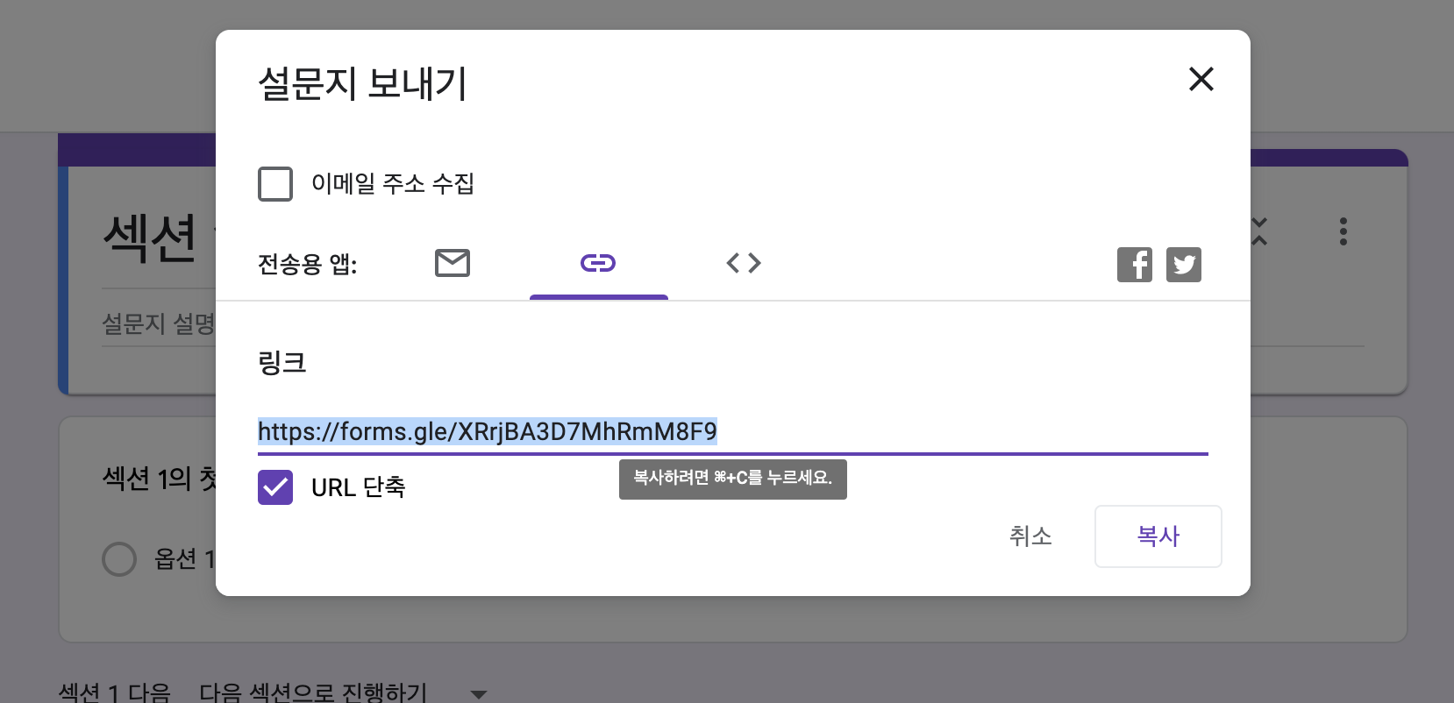Click the 복사 button
Screen dimensions: 1454x703
[1158, 536]
